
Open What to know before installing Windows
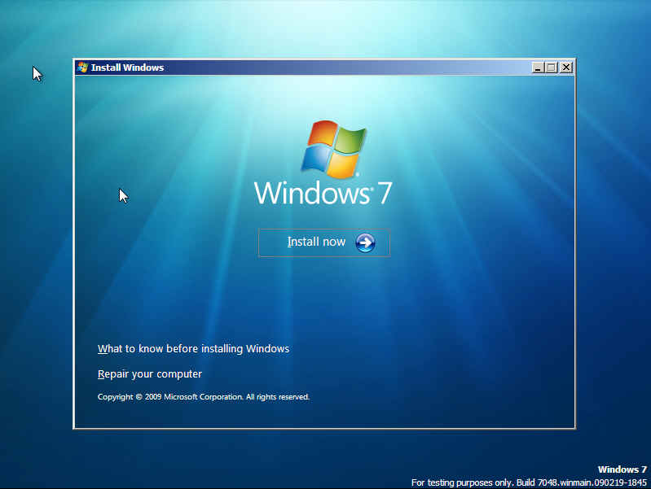coord(193,349)
